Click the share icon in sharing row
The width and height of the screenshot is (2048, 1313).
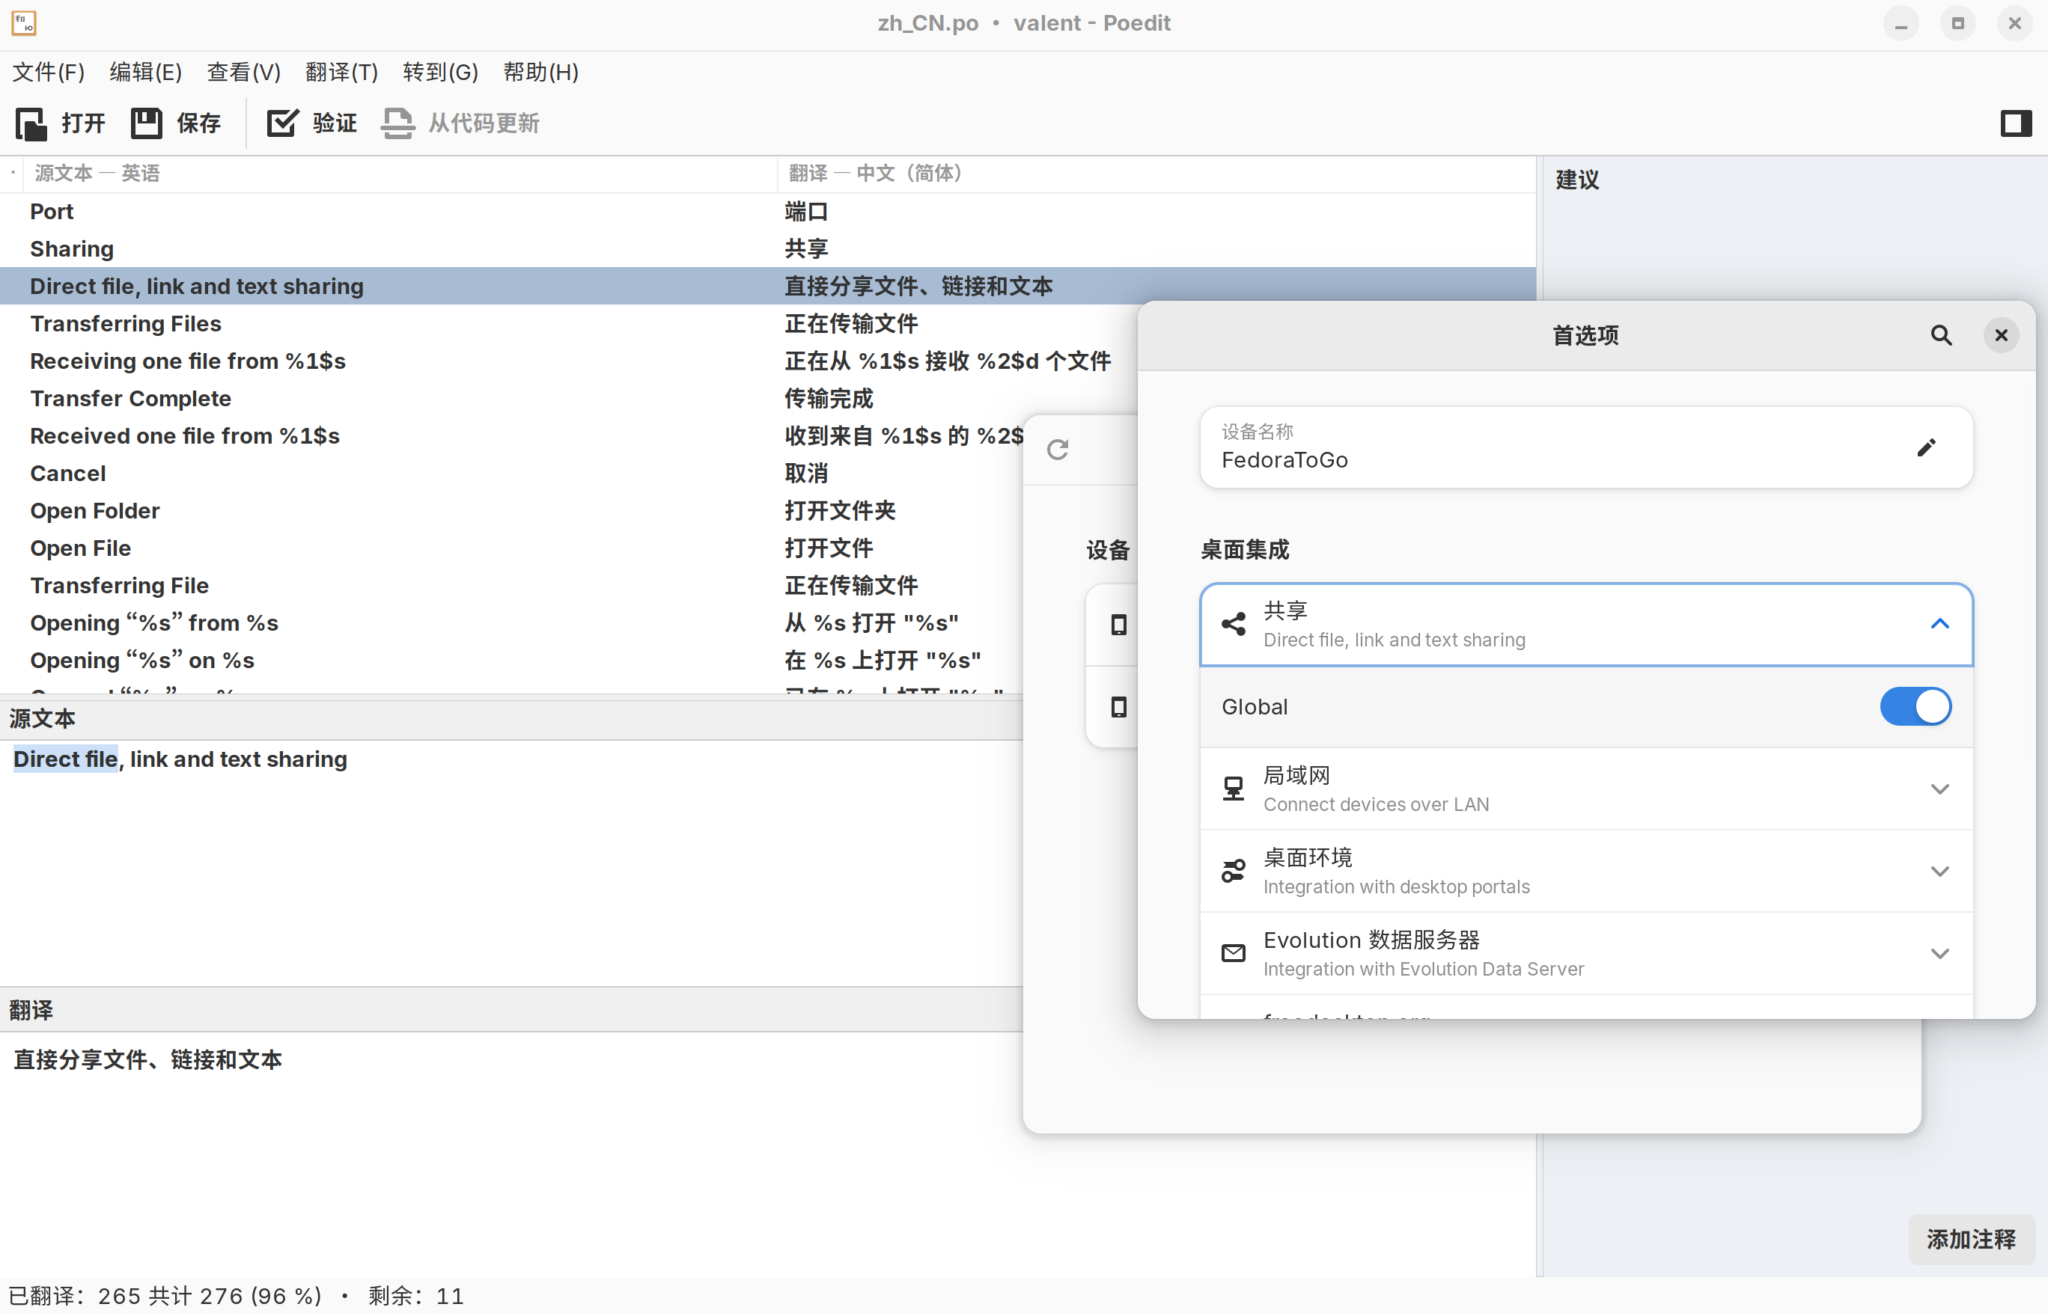pyautogui.click(x=1234, y=624)
